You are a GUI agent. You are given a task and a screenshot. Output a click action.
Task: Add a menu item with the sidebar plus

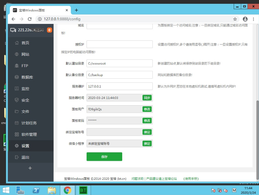(30, 168)
